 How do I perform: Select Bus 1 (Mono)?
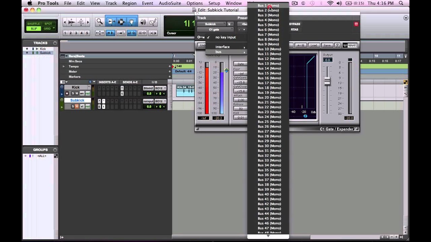[268, 5]
